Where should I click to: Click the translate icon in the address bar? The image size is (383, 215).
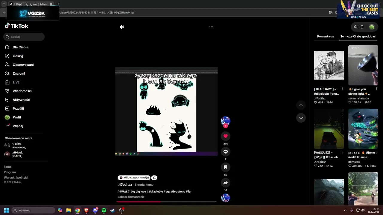(x=331, y=13)
